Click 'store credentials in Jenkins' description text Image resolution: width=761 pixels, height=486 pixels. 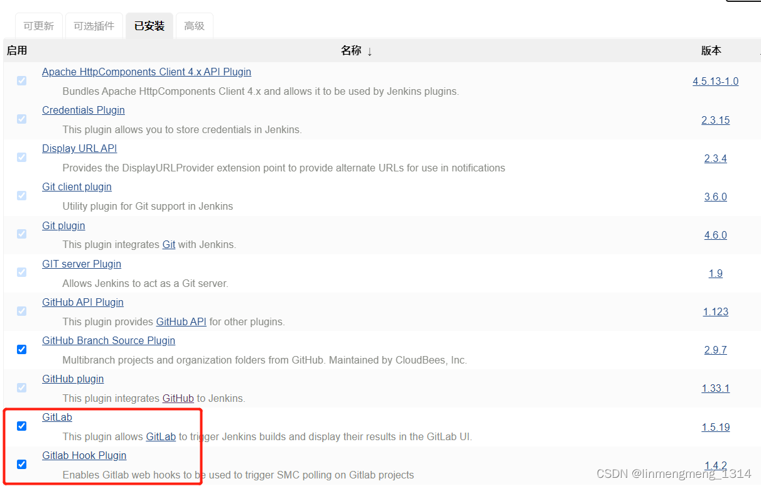182,130
